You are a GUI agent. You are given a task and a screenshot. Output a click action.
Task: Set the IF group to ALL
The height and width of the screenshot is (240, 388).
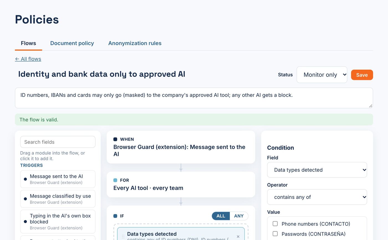[221, 216]
